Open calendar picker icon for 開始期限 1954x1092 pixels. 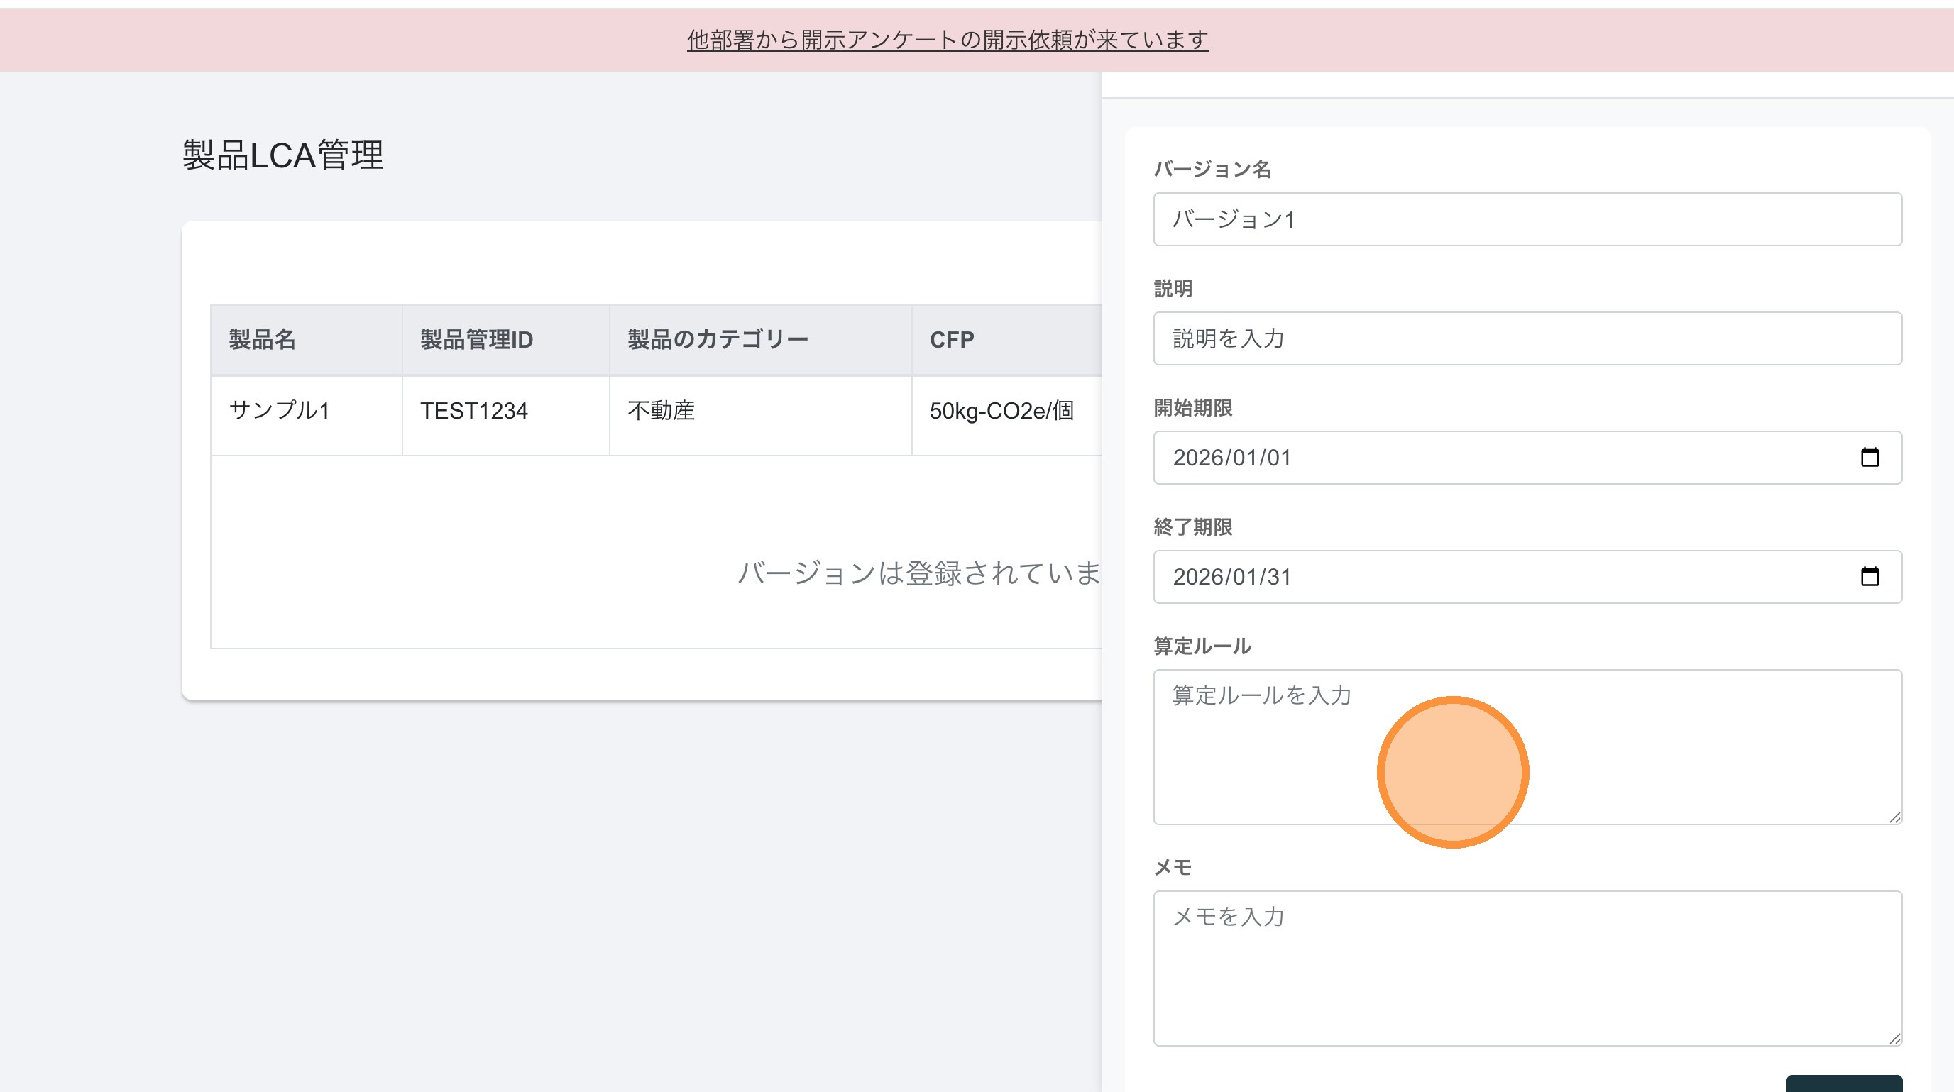(x=1869, y=457)
